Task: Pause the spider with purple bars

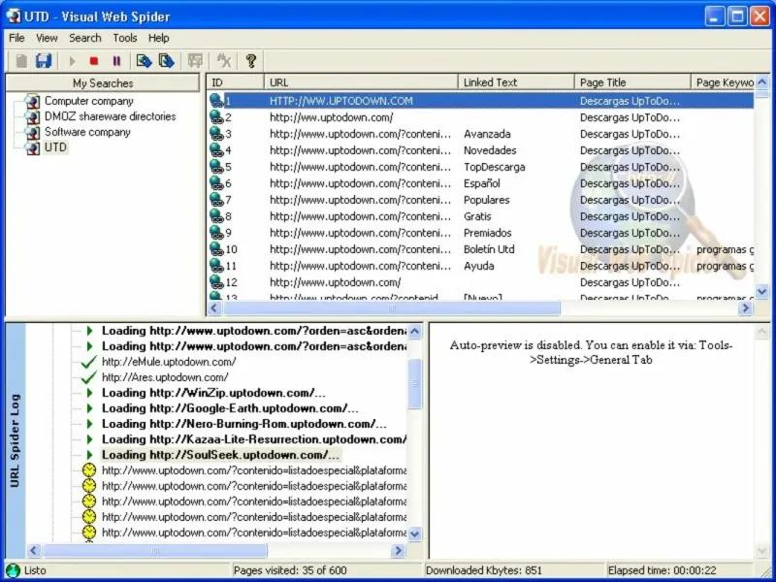Action: coord(116,61)
